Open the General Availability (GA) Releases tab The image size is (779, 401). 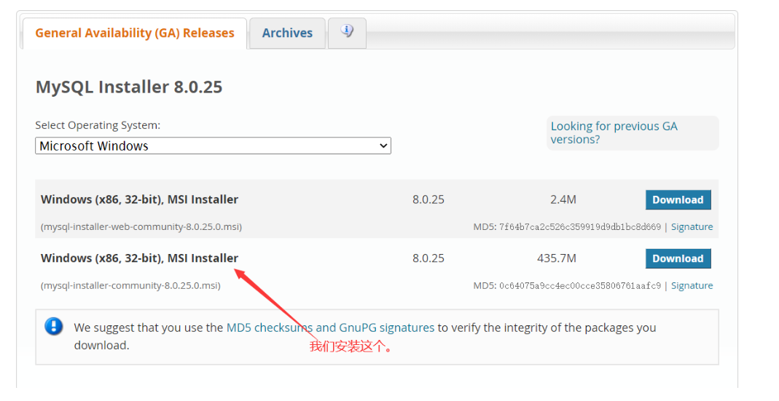(x=135, y=33)
